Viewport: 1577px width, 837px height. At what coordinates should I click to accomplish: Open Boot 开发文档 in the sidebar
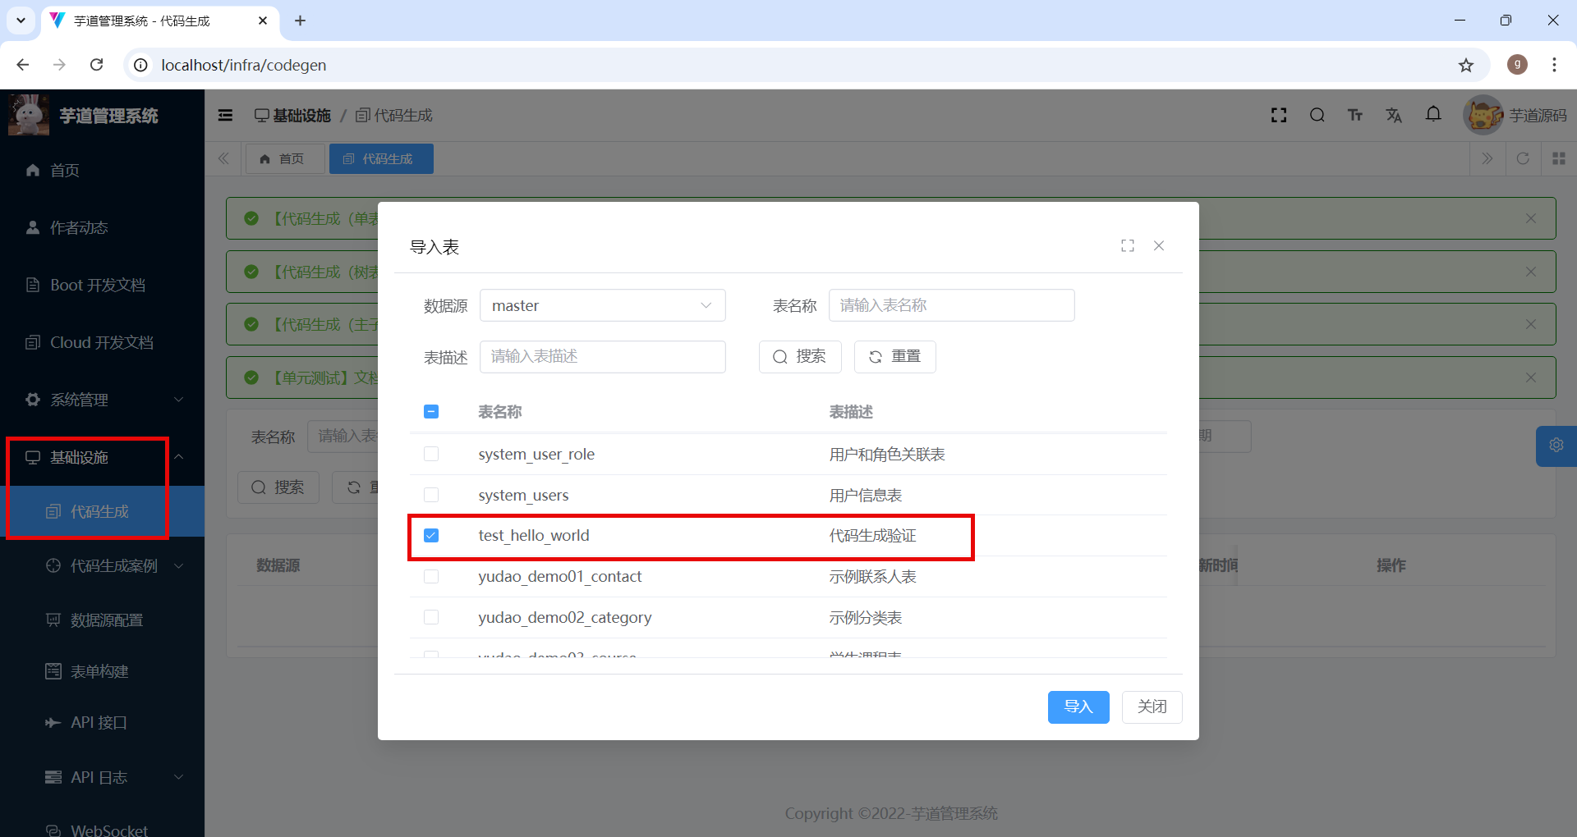tap(102, 285)
